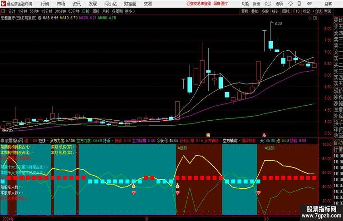Screen dimensions: 343x221
Task: Click 空方力度: 36.89 indicator value
Action: tap(89, 141)
